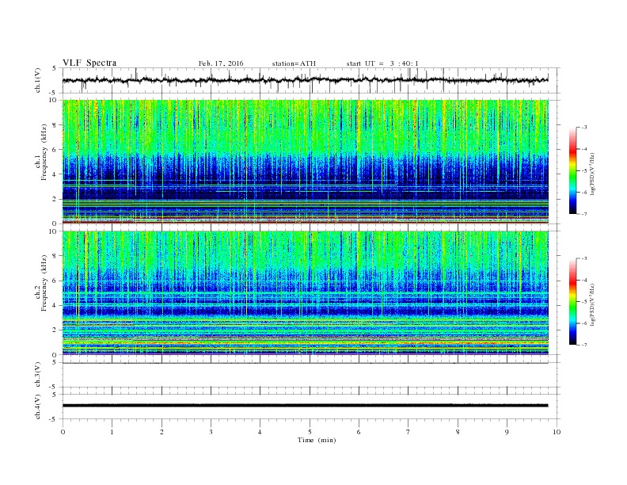This screenshot has width=627, height=485.
Task: Click the "-5" tick on ch.2 colorbar
Action: [x=584, y=301]
